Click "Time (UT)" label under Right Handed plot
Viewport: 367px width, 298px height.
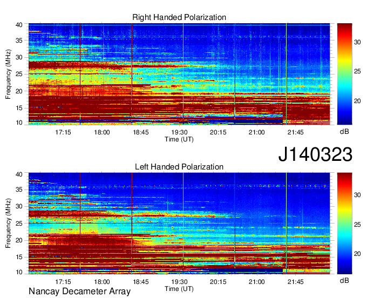click(179, 139)
